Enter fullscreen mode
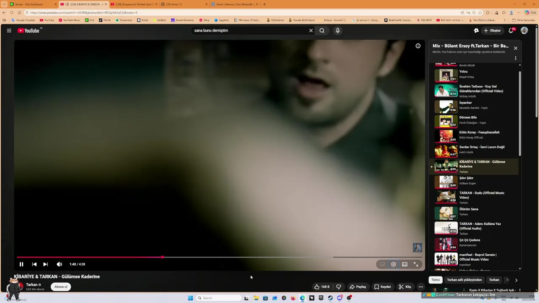 point(416,264)
